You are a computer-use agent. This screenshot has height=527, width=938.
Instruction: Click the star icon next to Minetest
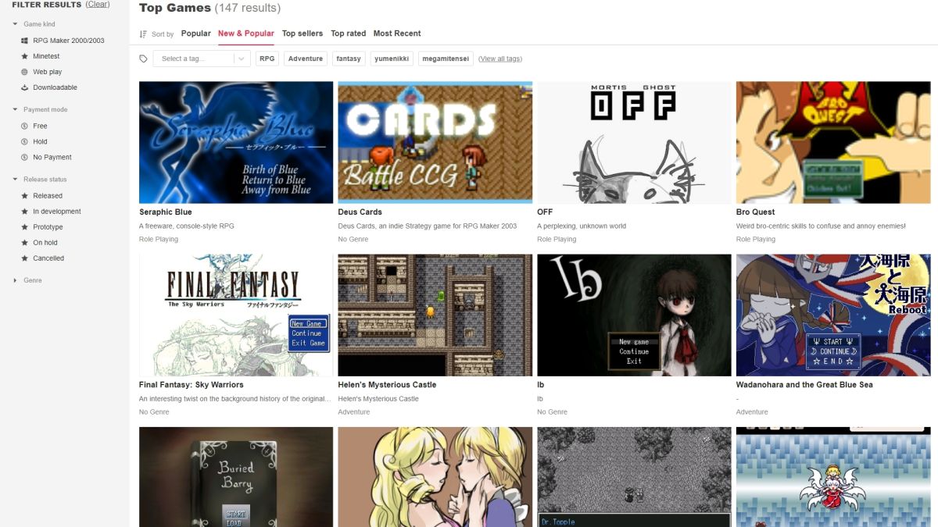coord(24,56)
